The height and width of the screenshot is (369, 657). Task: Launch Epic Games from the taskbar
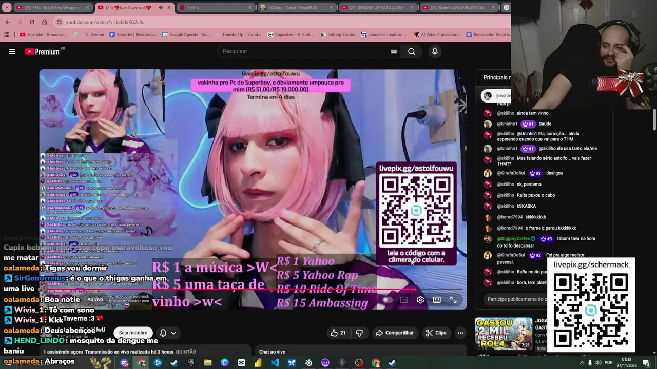191,363
